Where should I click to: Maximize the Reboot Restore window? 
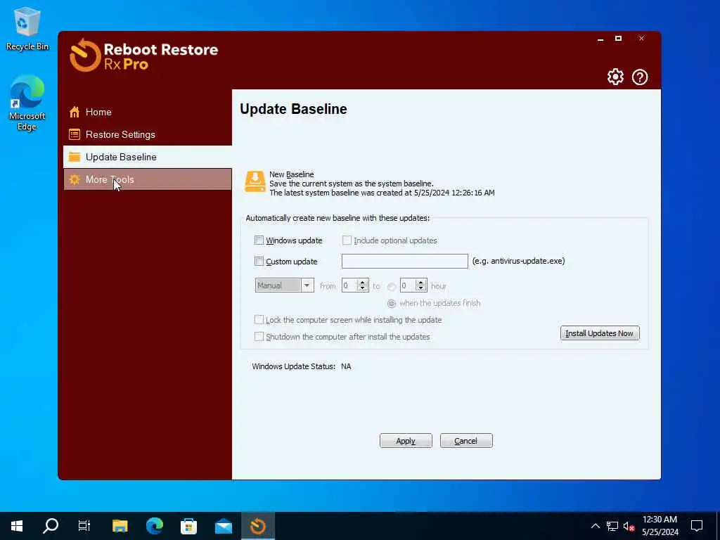pos(619,39)
